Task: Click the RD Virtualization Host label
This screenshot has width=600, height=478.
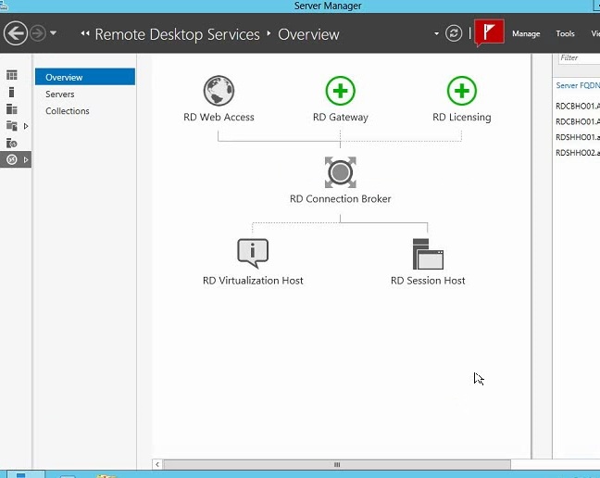Action: click(x=253, y=281)
